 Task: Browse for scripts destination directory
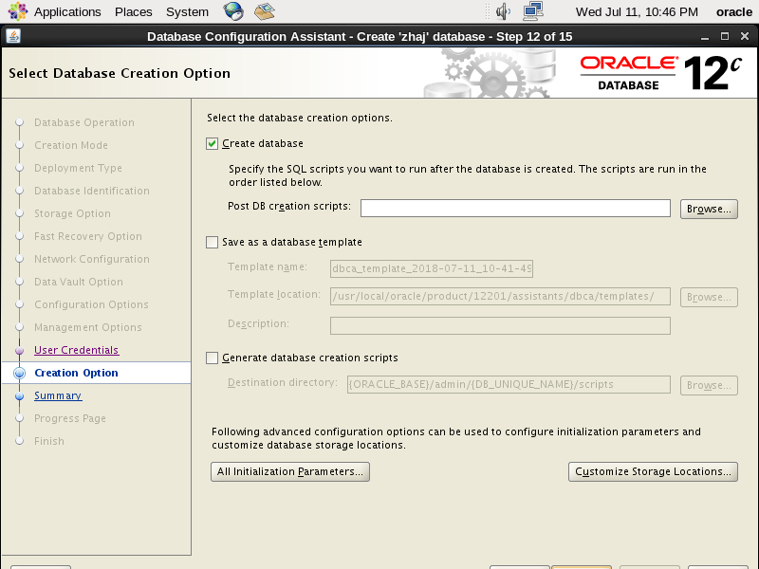(709, 386)
